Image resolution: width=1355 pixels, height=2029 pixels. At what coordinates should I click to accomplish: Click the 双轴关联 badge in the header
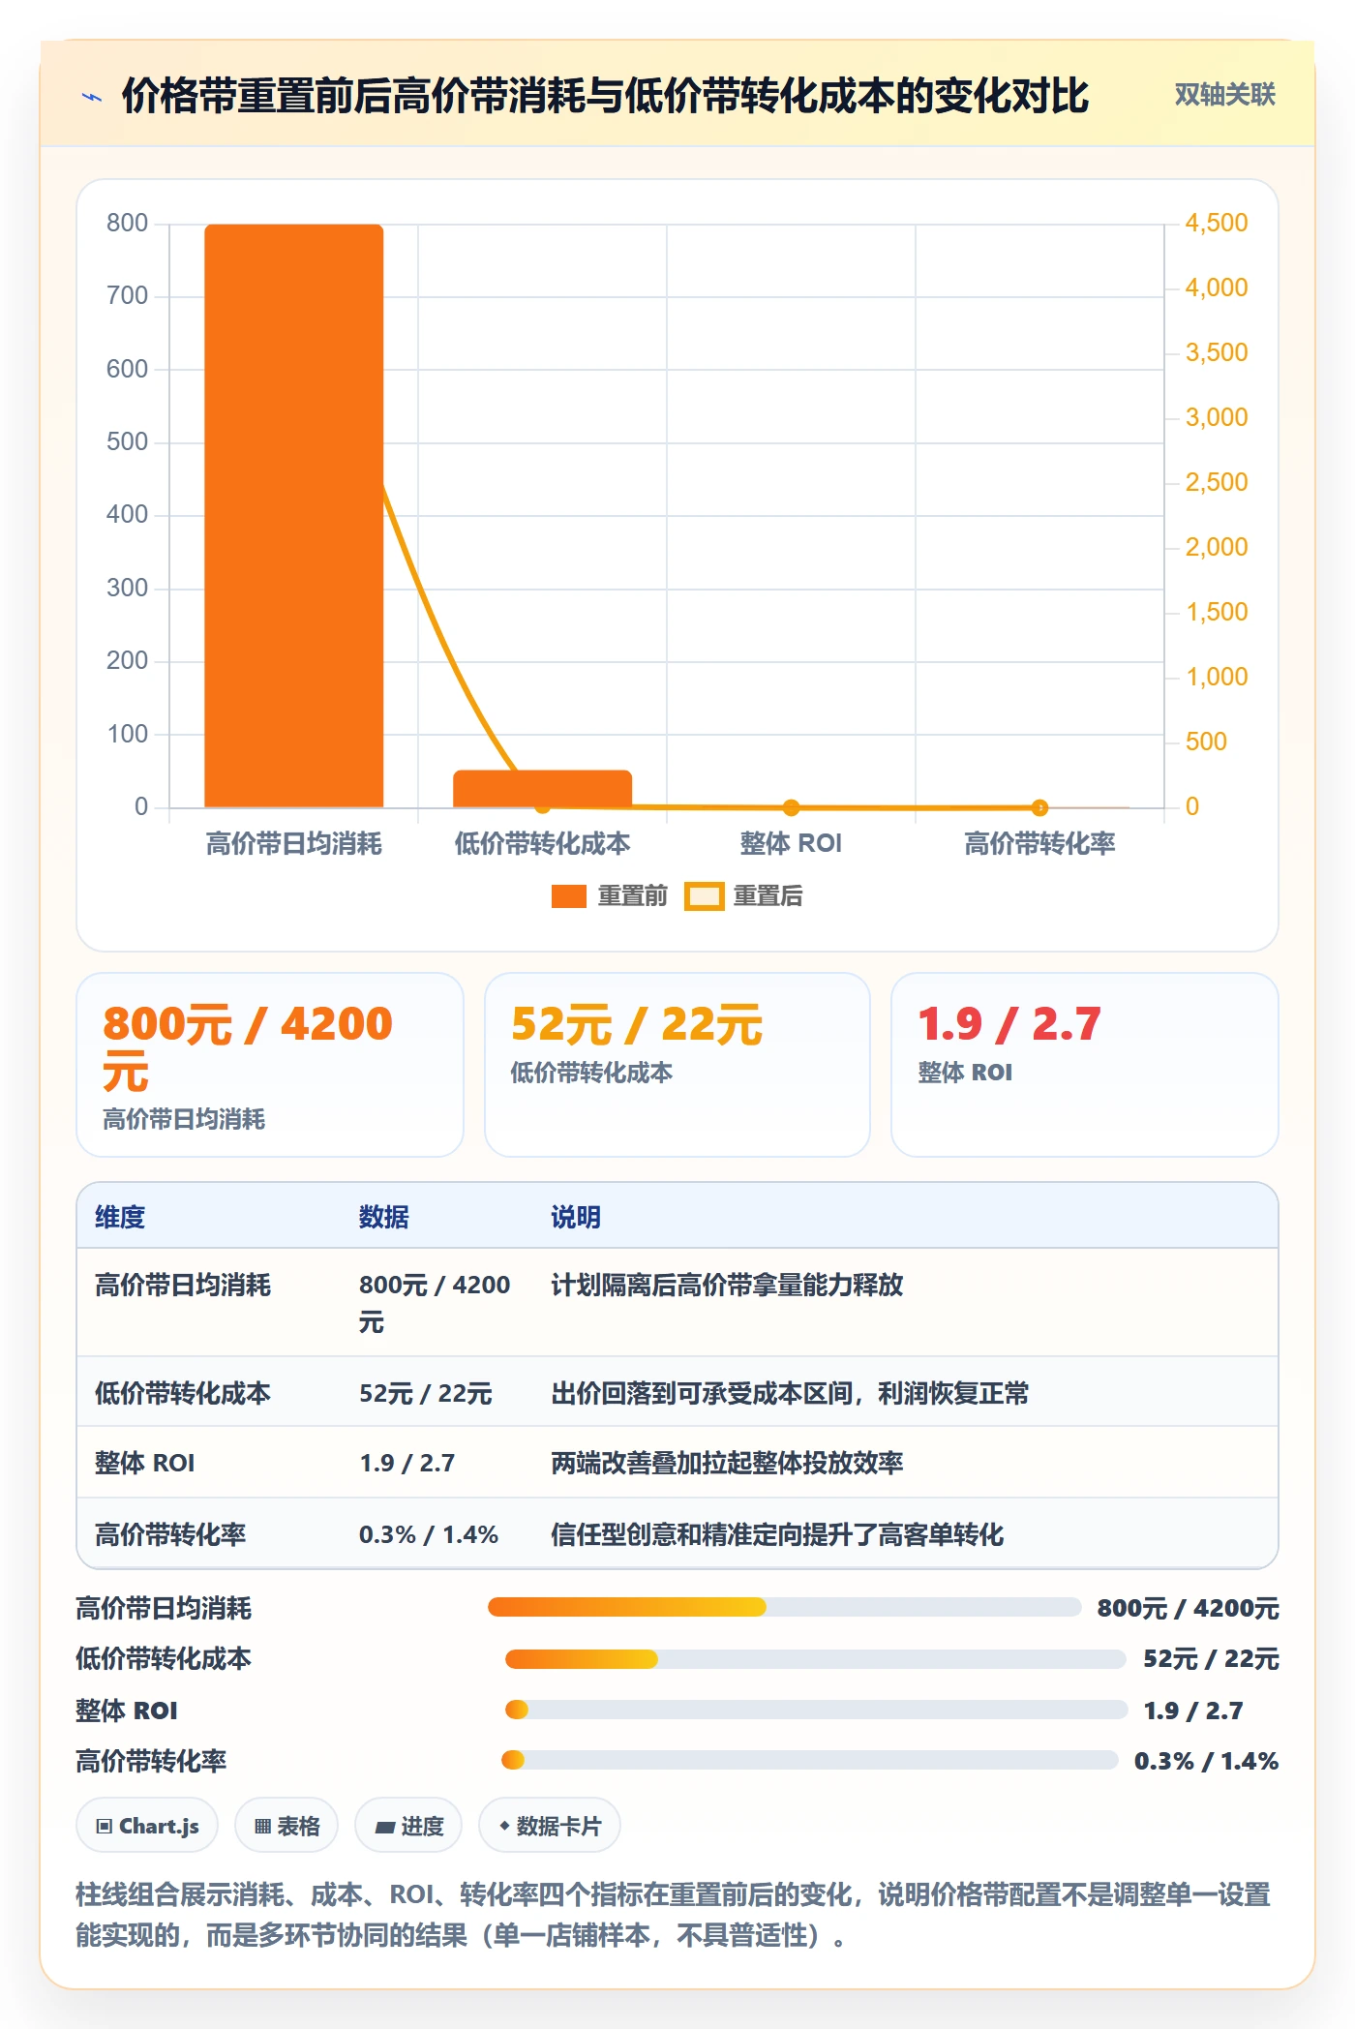[1224, 95]
